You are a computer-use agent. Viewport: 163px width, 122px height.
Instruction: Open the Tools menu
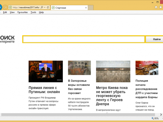tap(33, 12)
